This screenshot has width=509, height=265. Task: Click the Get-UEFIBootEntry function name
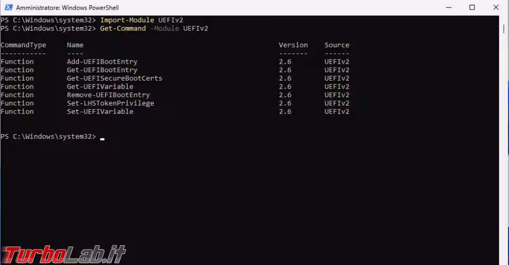[x=102, y=70]
